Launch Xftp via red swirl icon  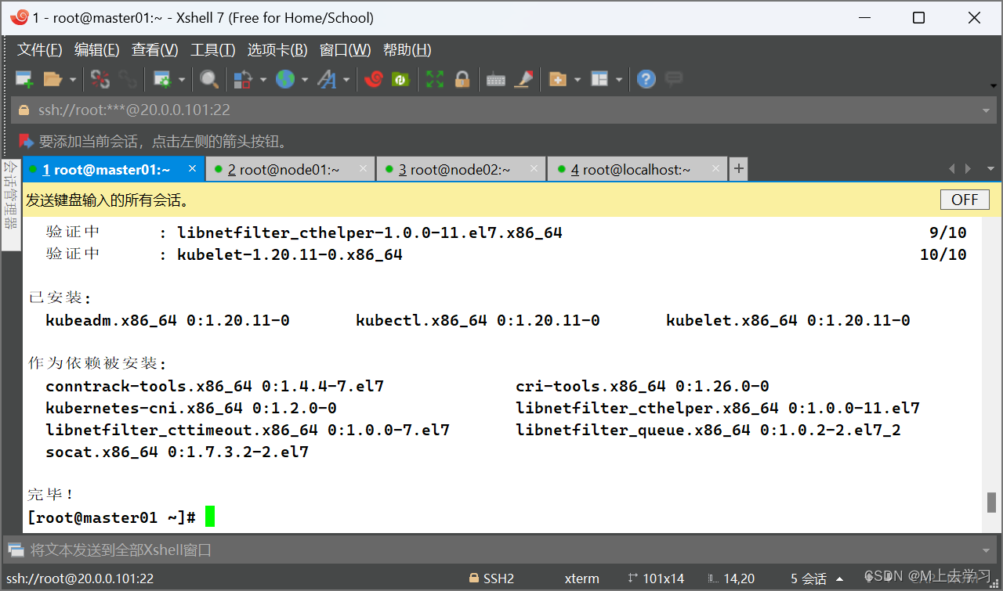tap(373, 79)
